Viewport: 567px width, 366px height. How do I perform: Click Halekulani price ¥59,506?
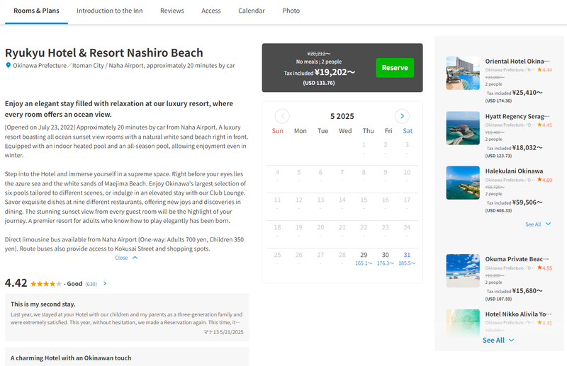click(527, 202)
